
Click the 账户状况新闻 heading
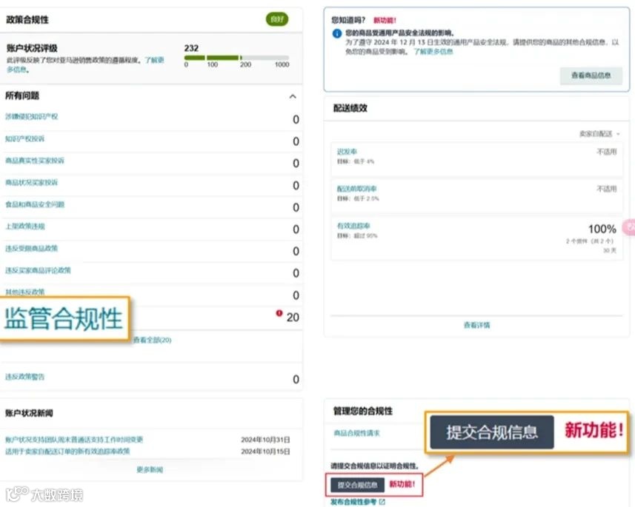(29, 413)
